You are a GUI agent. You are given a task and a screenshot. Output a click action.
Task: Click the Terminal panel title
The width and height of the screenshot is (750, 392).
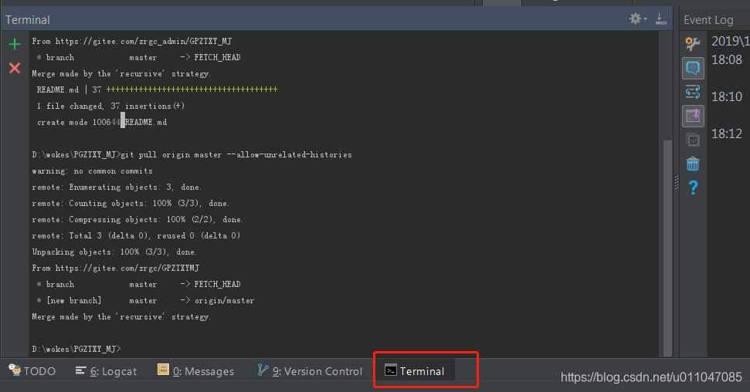28,20
